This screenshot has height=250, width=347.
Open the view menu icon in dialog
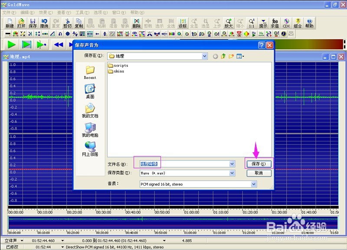tap(240, 56)
